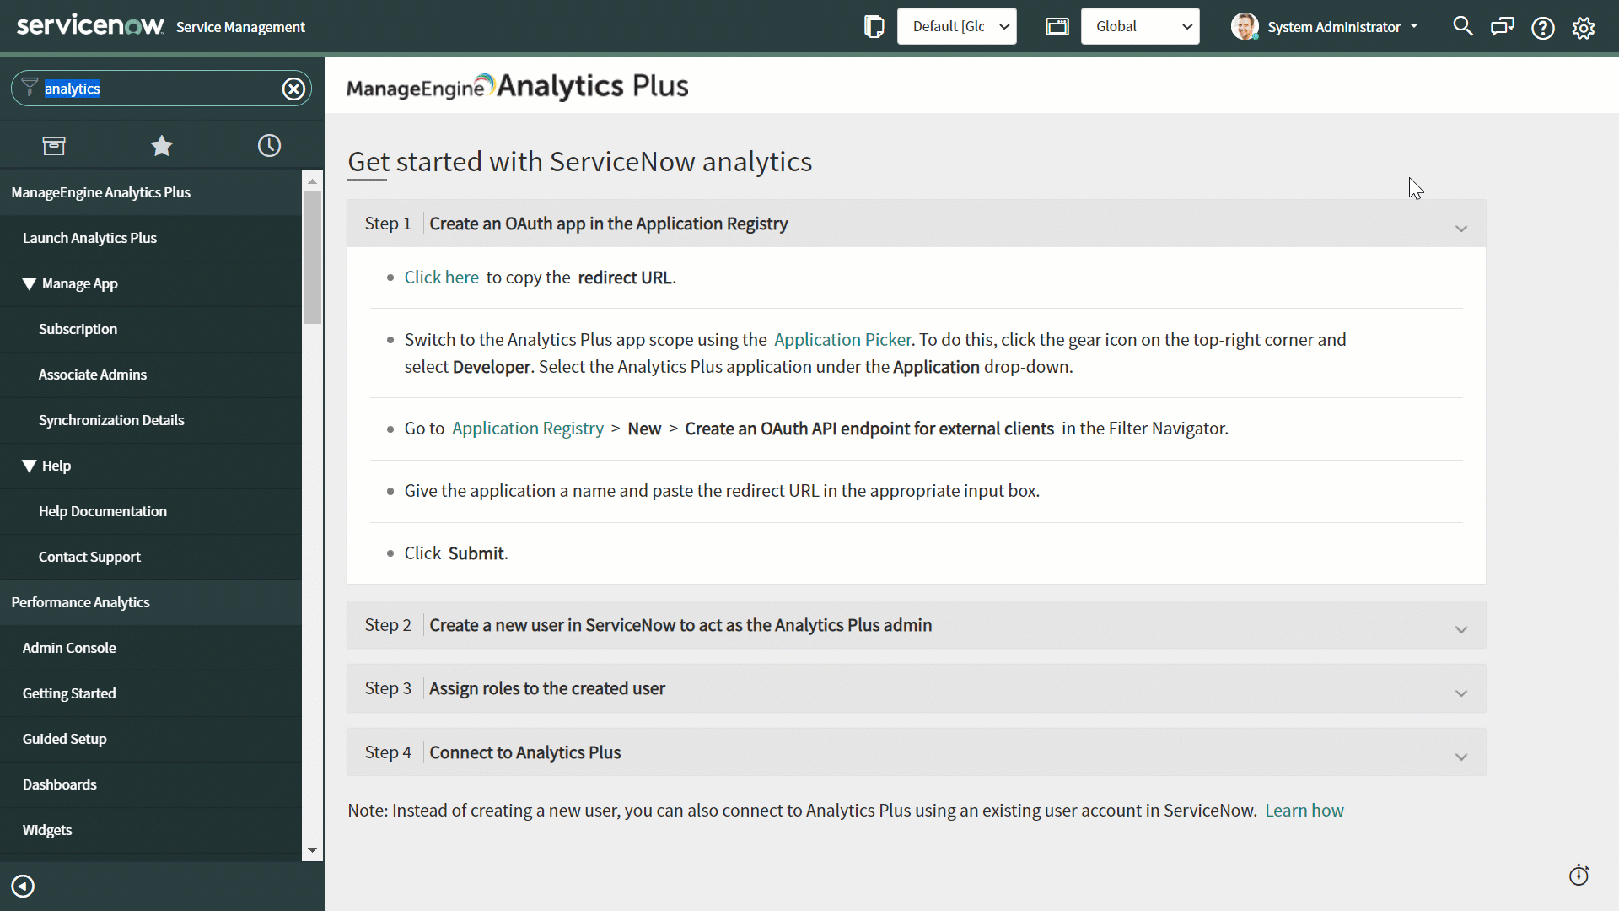The width and height of the screenshot is (1619, 911).
Task: Clear the analytics filter text
Action: pyautogui.click(x=293, y=89)
